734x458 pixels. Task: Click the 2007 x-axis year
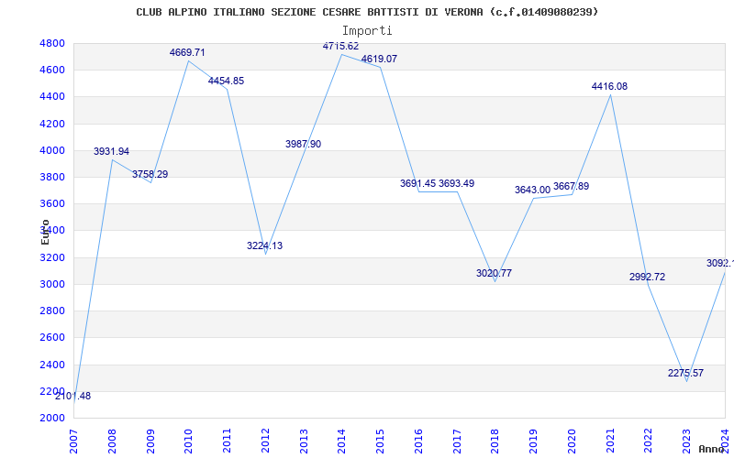tap(73, 442)
